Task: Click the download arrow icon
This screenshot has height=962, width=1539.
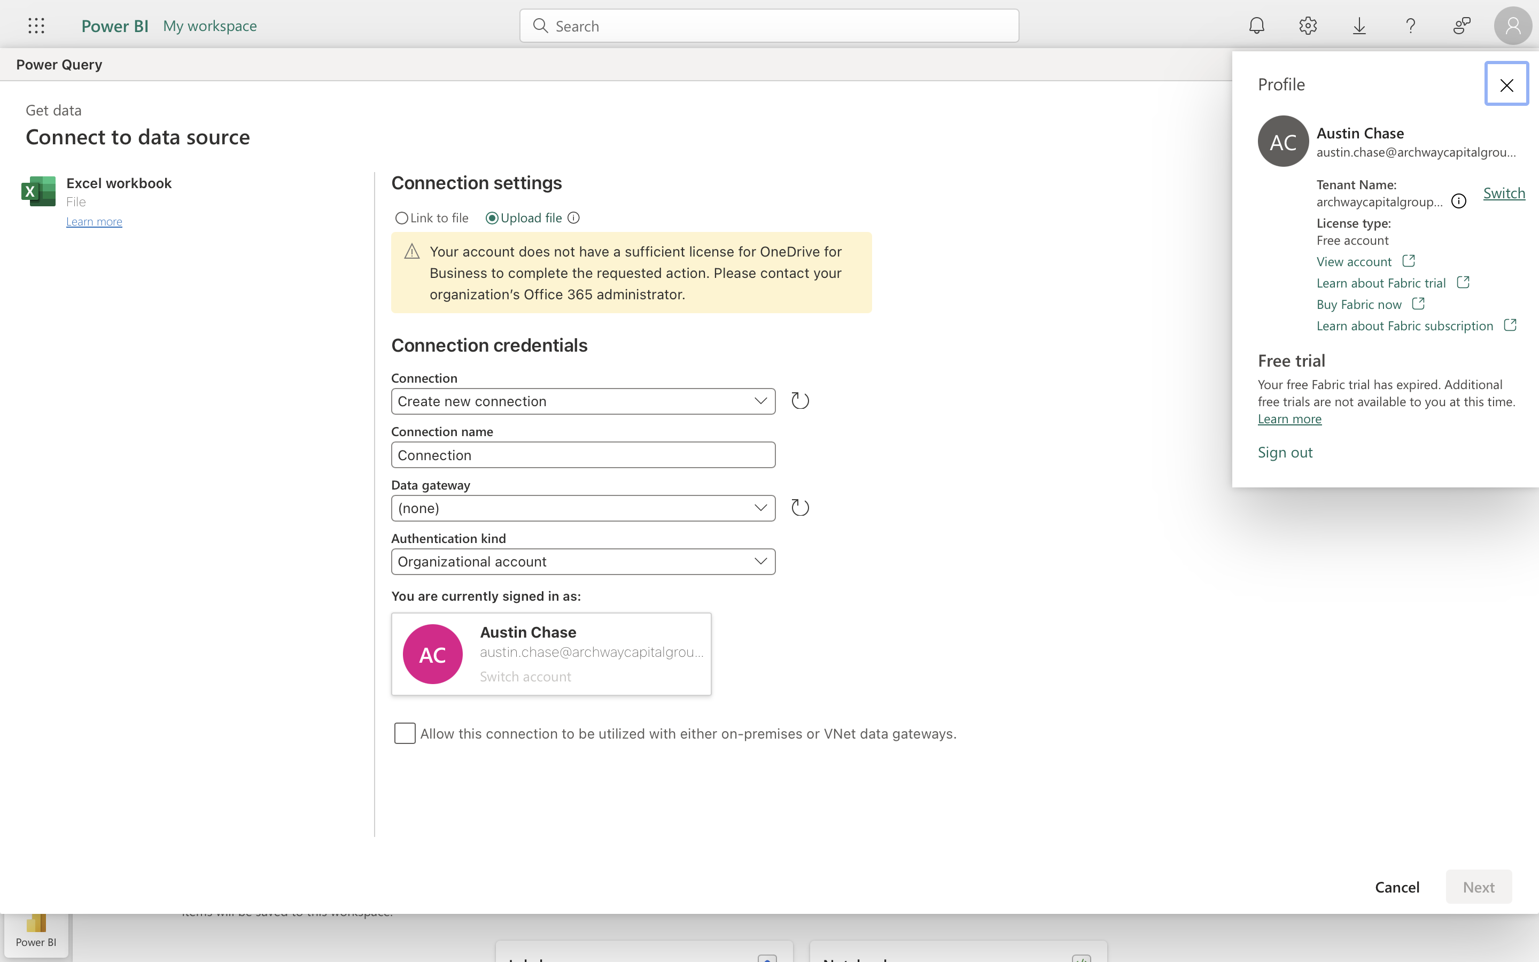Action: 1359,26
